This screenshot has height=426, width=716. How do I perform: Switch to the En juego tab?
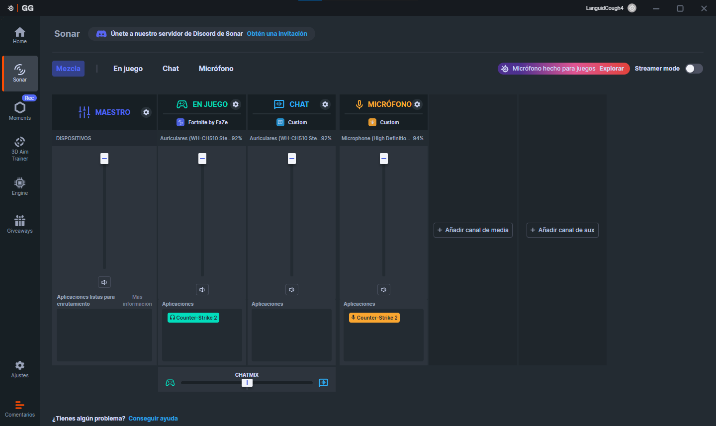tap(128, 69)
